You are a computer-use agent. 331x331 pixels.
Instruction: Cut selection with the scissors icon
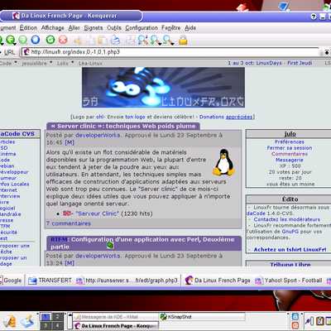coord(78,41)
